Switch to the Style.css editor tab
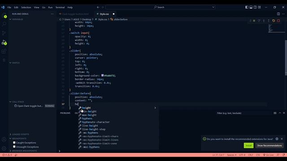Image resolution: width=287 pixels, height=161 pixels. coord(104,14)
